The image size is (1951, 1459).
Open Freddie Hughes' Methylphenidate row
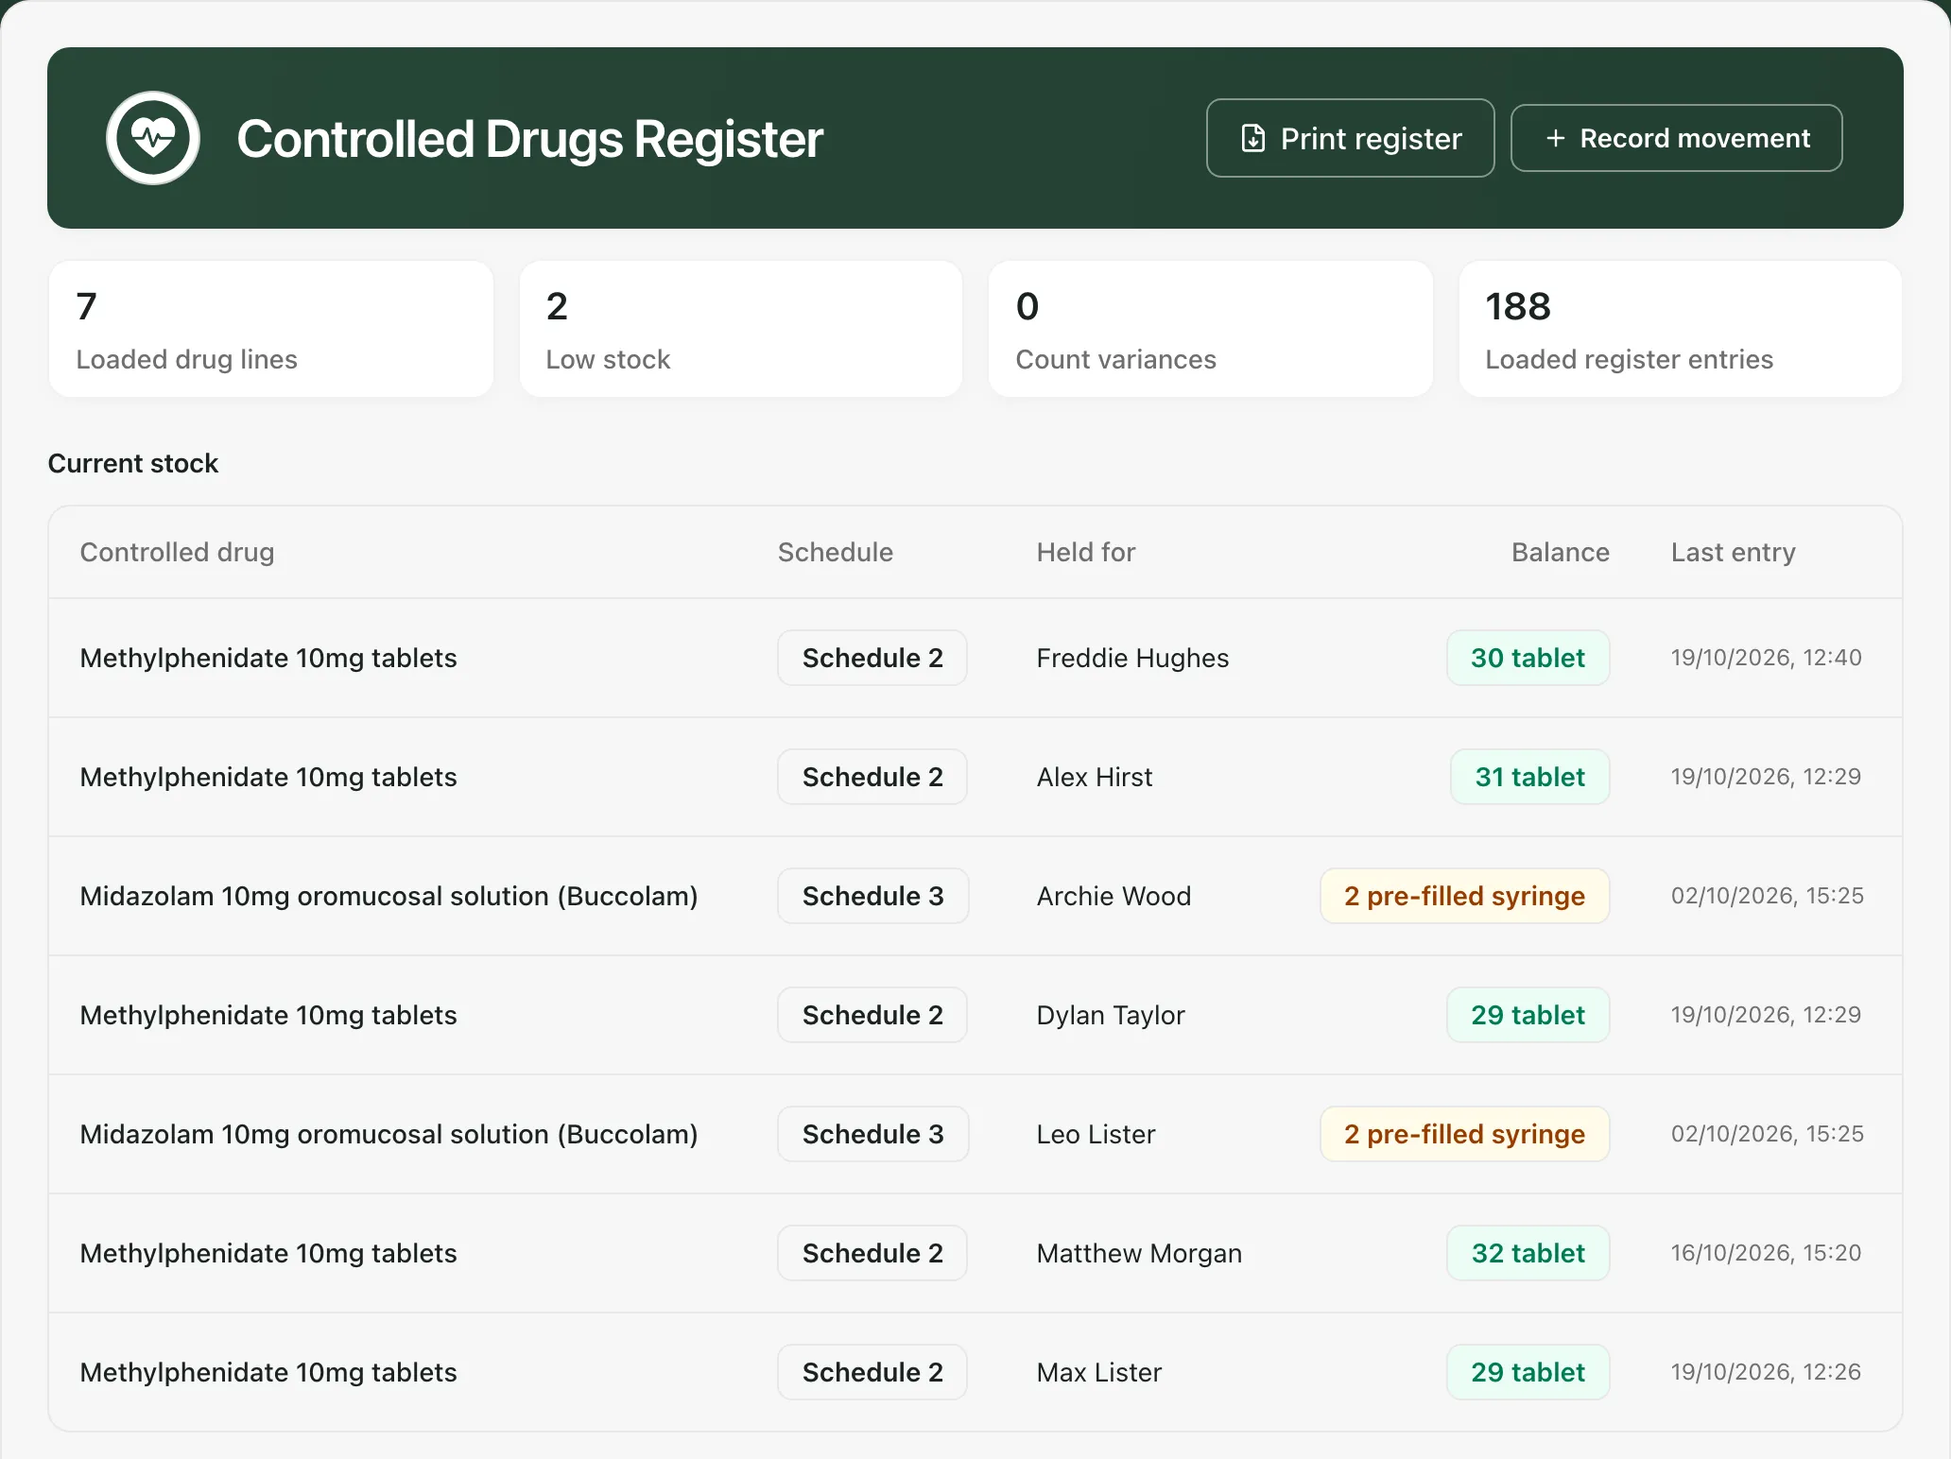[x=975, y=658]
